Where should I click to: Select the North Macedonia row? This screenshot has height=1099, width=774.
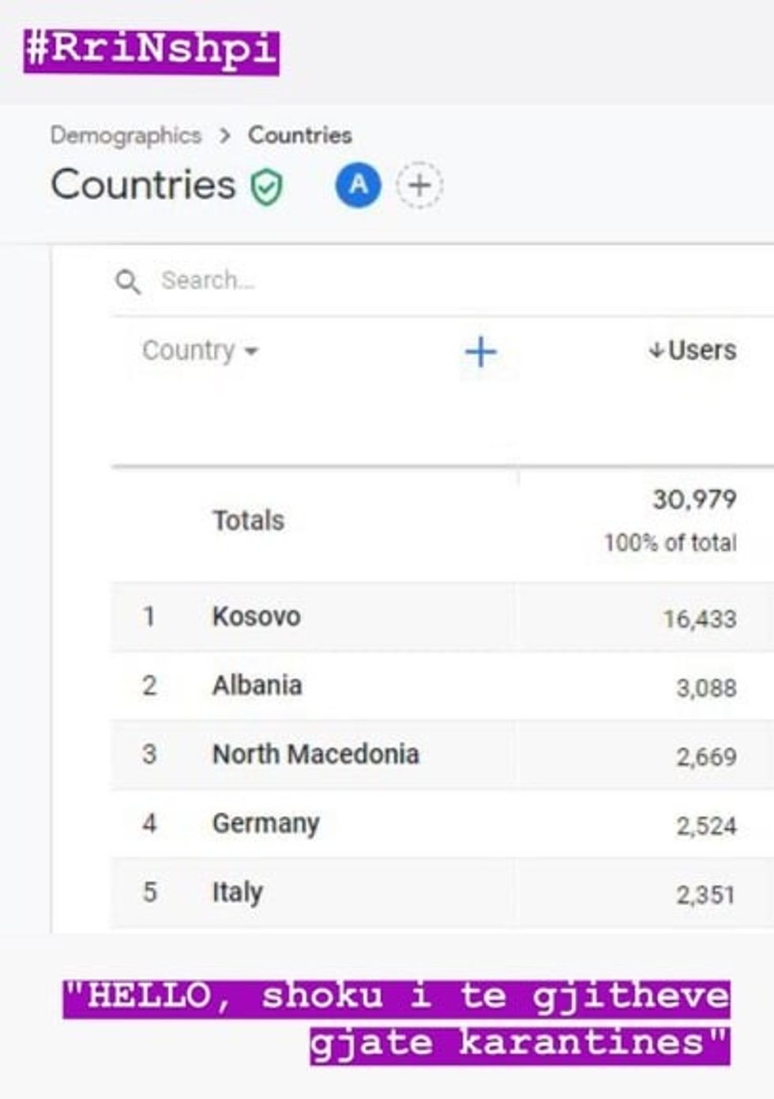coord(315,754)
